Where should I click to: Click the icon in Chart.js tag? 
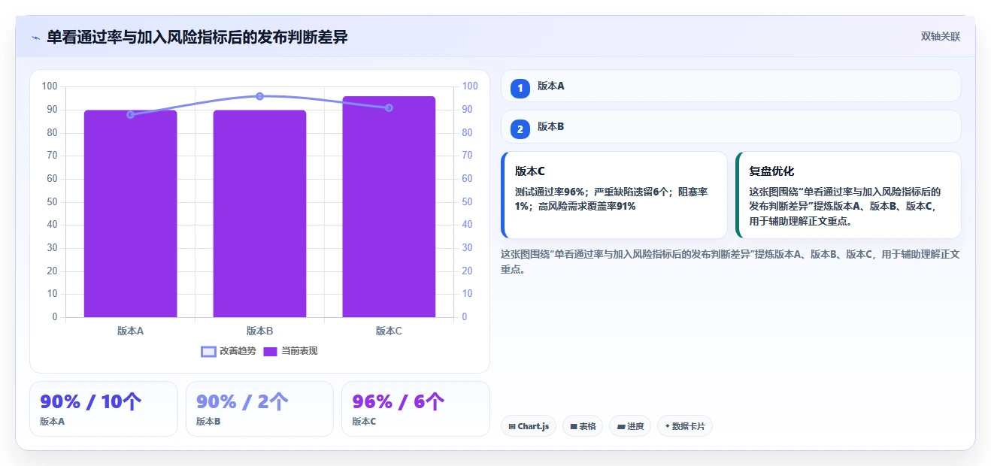point(512,426)
